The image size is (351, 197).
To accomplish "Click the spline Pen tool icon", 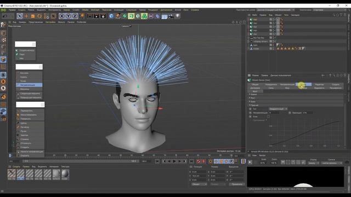I will (118, 16).
